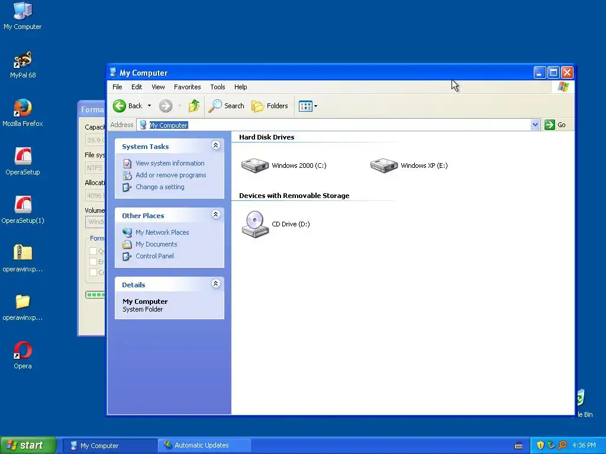Screen dimensions: 606x454
Task: Click the Format window title bar
Action: 92,109
